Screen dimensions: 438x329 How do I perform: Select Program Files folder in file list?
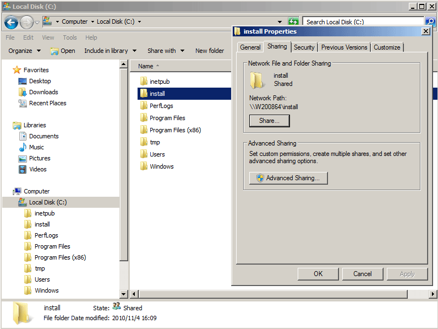tap(162, 118)
